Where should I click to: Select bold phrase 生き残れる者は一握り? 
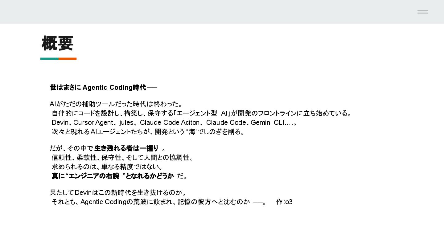click(126, 148)
